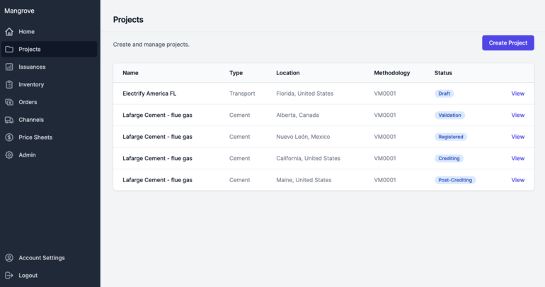
Task: View the Electrify America FL project
Action: tap(517, 94)
